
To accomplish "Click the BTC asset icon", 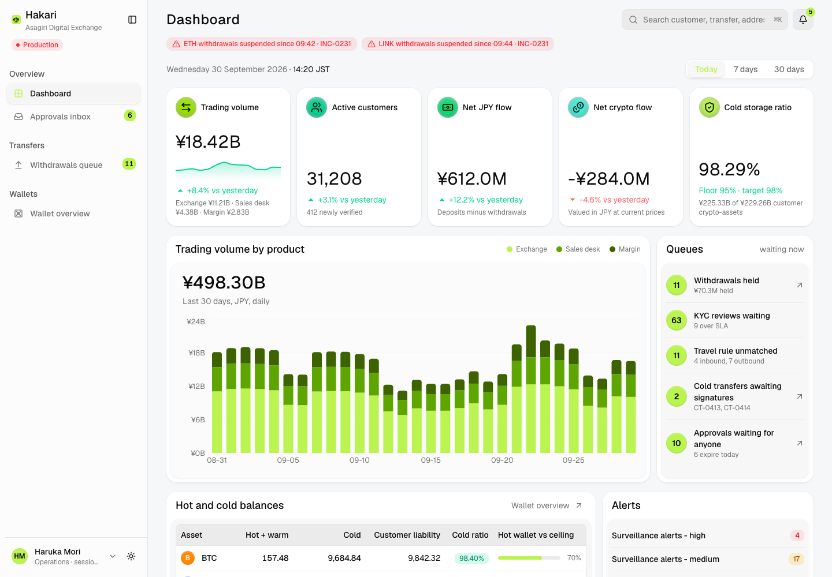I will (x=188, y=558).
